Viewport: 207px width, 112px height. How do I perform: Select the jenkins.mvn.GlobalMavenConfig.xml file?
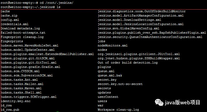pos(128,28)
